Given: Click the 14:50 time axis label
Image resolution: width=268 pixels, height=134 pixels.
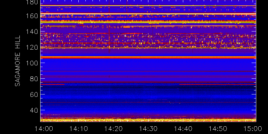Looking at the screenshot, I should [218, 129].
